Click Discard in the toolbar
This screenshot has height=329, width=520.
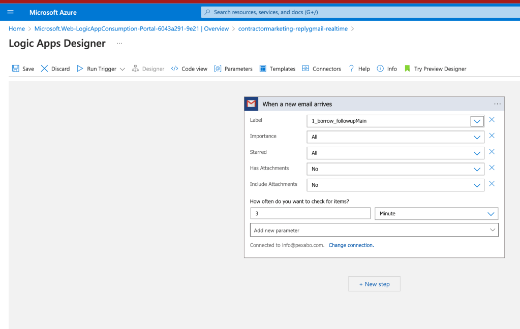[60, 69]
